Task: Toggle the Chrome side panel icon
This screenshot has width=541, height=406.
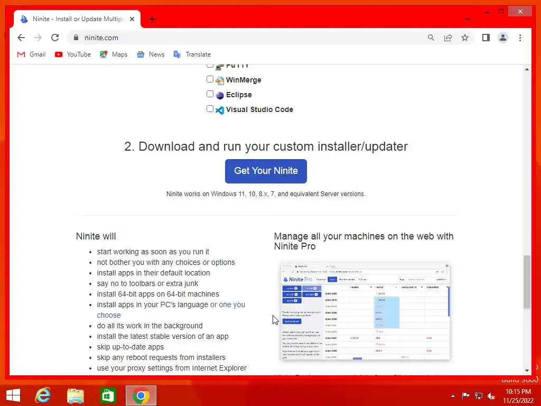Action: click(x=486, y=38)
